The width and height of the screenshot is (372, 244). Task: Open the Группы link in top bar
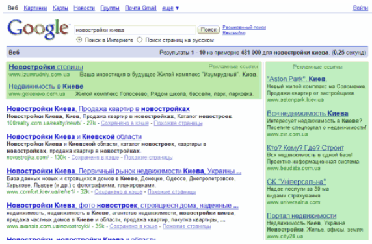110,8
